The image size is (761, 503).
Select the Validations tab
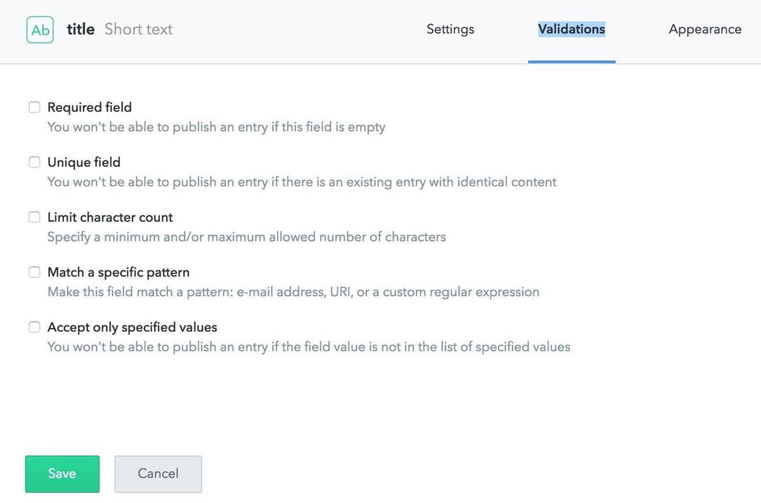(x=571, y=29)
